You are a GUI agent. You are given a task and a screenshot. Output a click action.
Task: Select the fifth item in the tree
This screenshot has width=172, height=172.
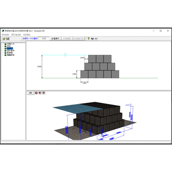(x=9, y=53)
